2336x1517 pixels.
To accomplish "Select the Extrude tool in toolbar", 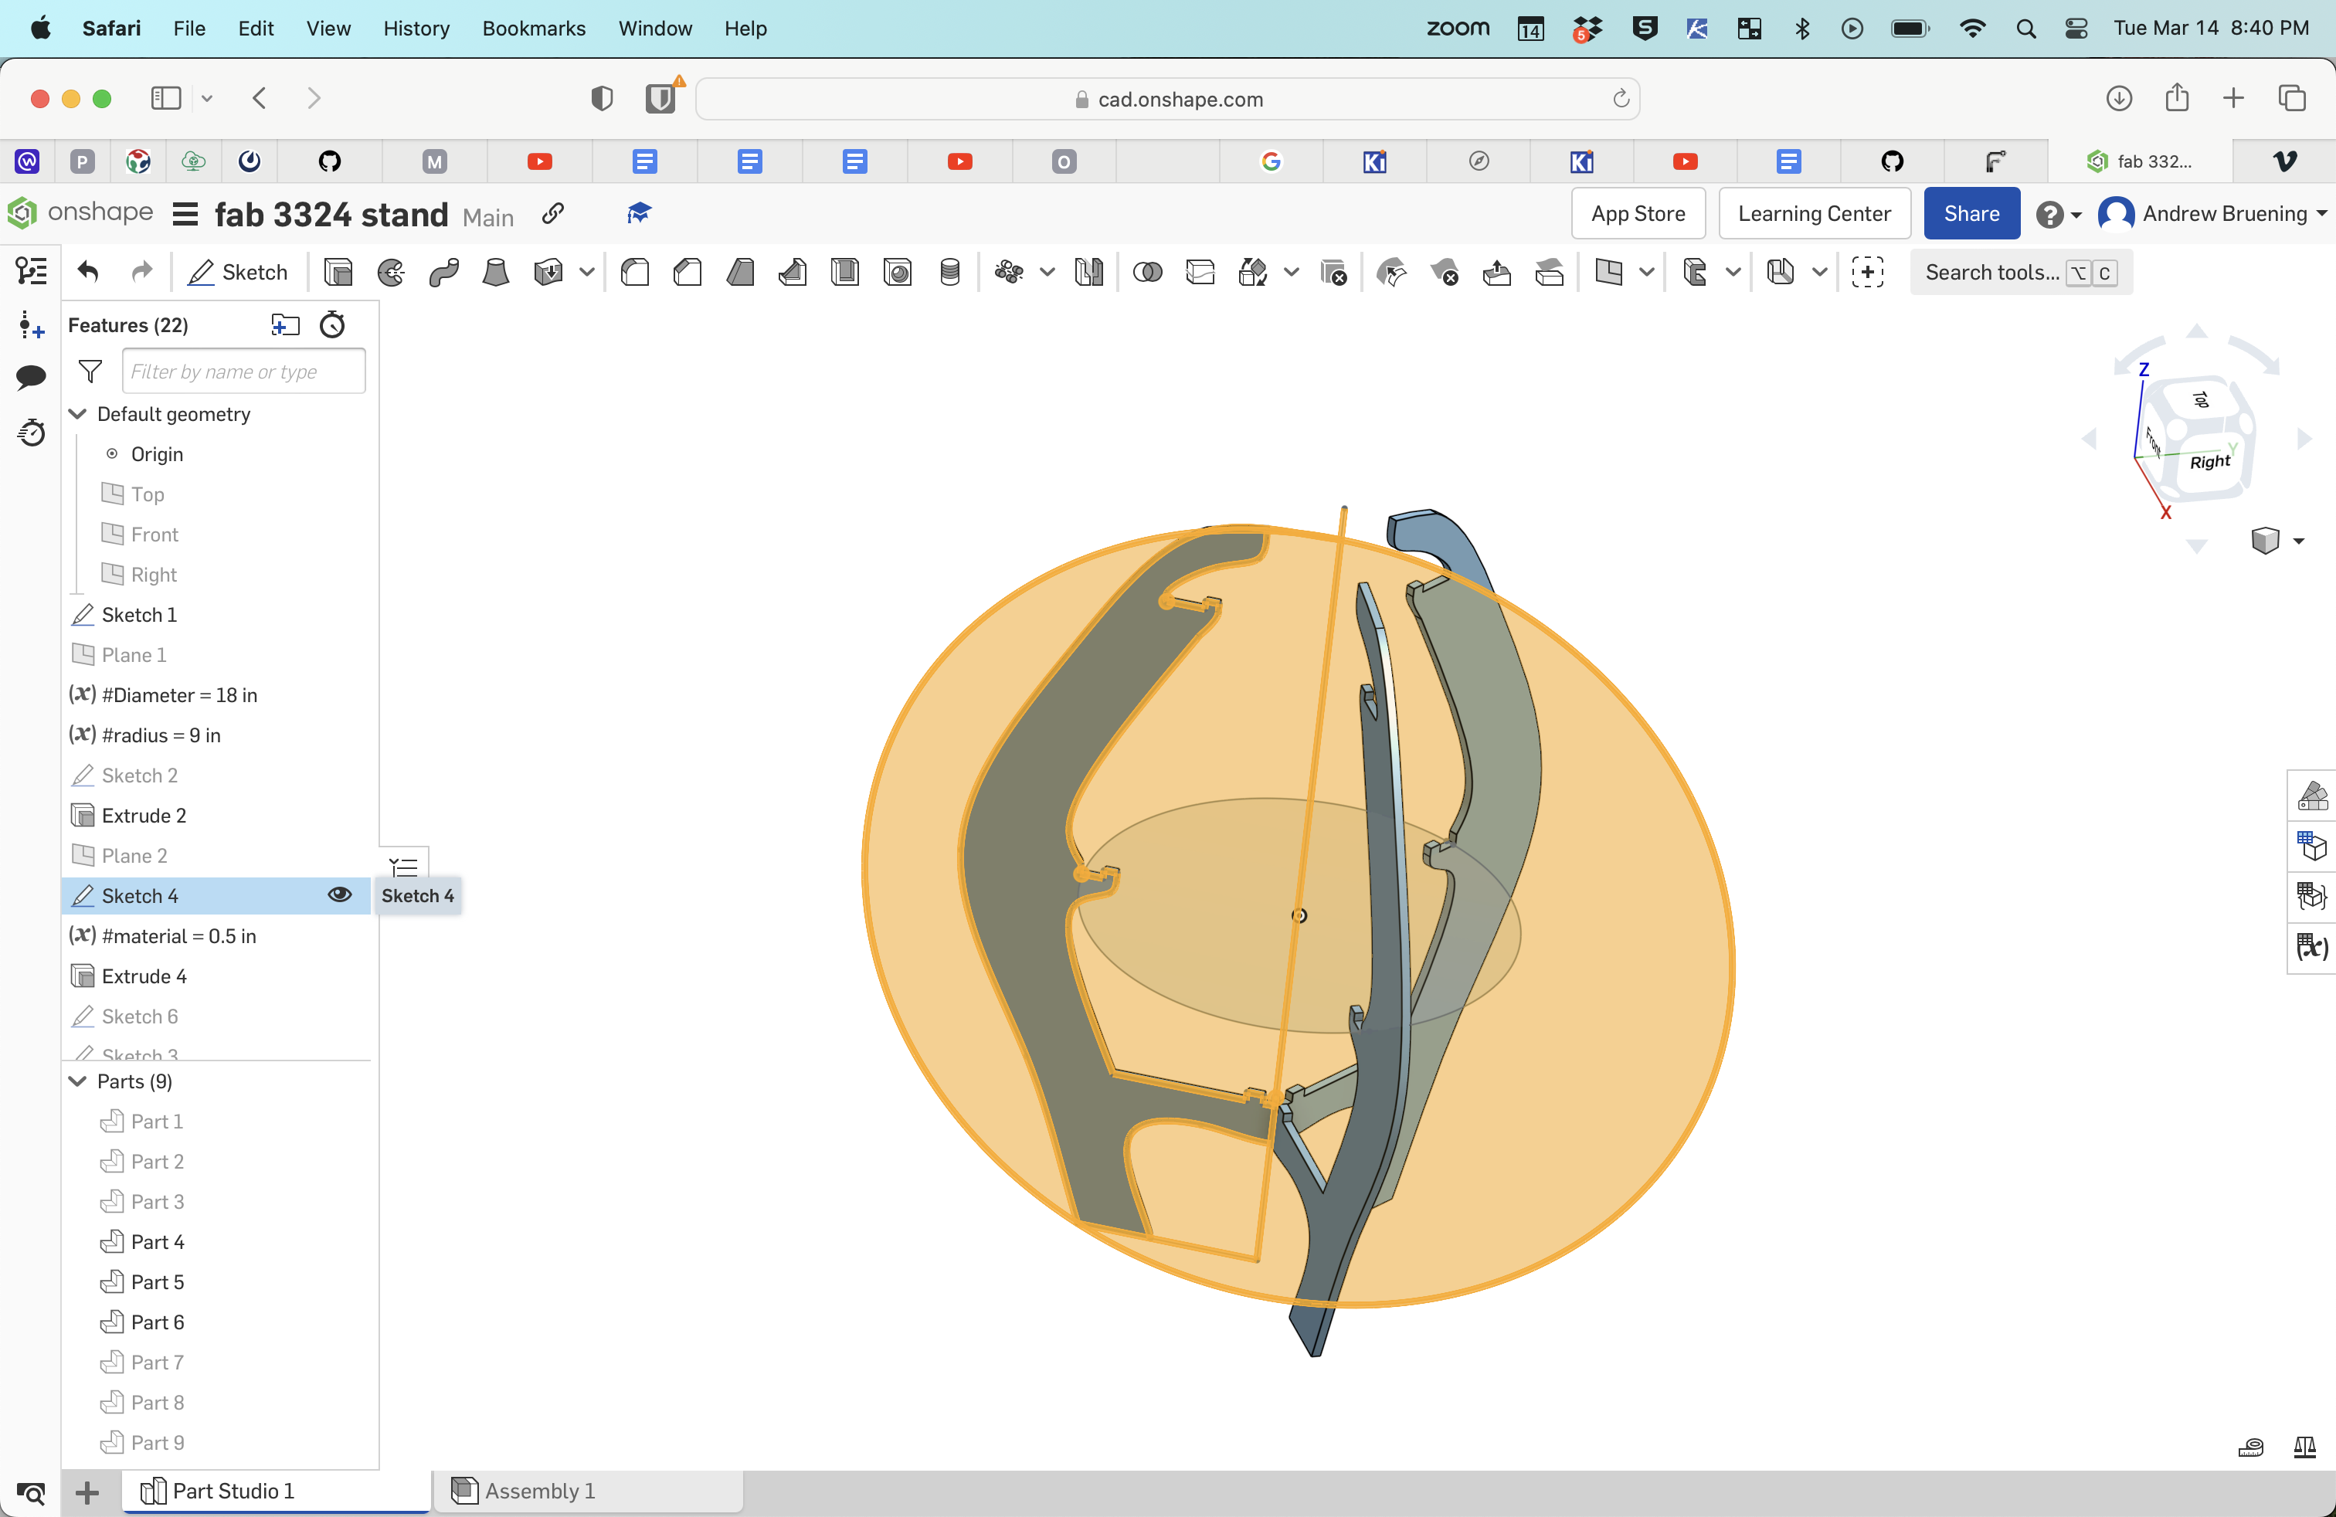I will (338, 272).
